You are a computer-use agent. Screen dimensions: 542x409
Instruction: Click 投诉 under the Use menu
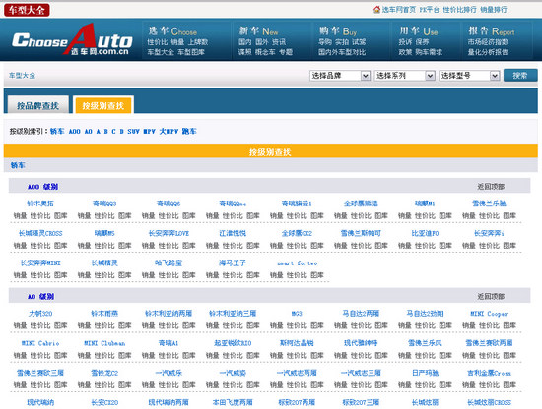pyautogui.click(x=405, y=42)
